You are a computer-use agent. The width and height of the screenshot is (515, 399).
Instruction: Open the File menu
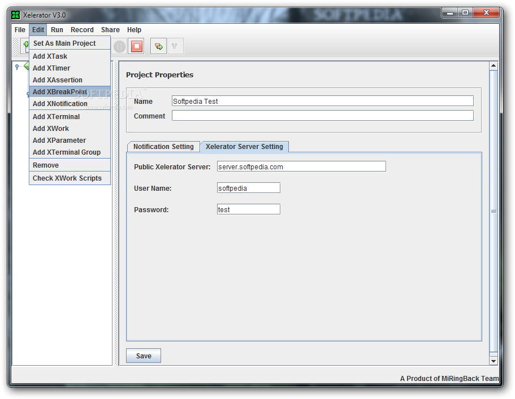(20, 30)
